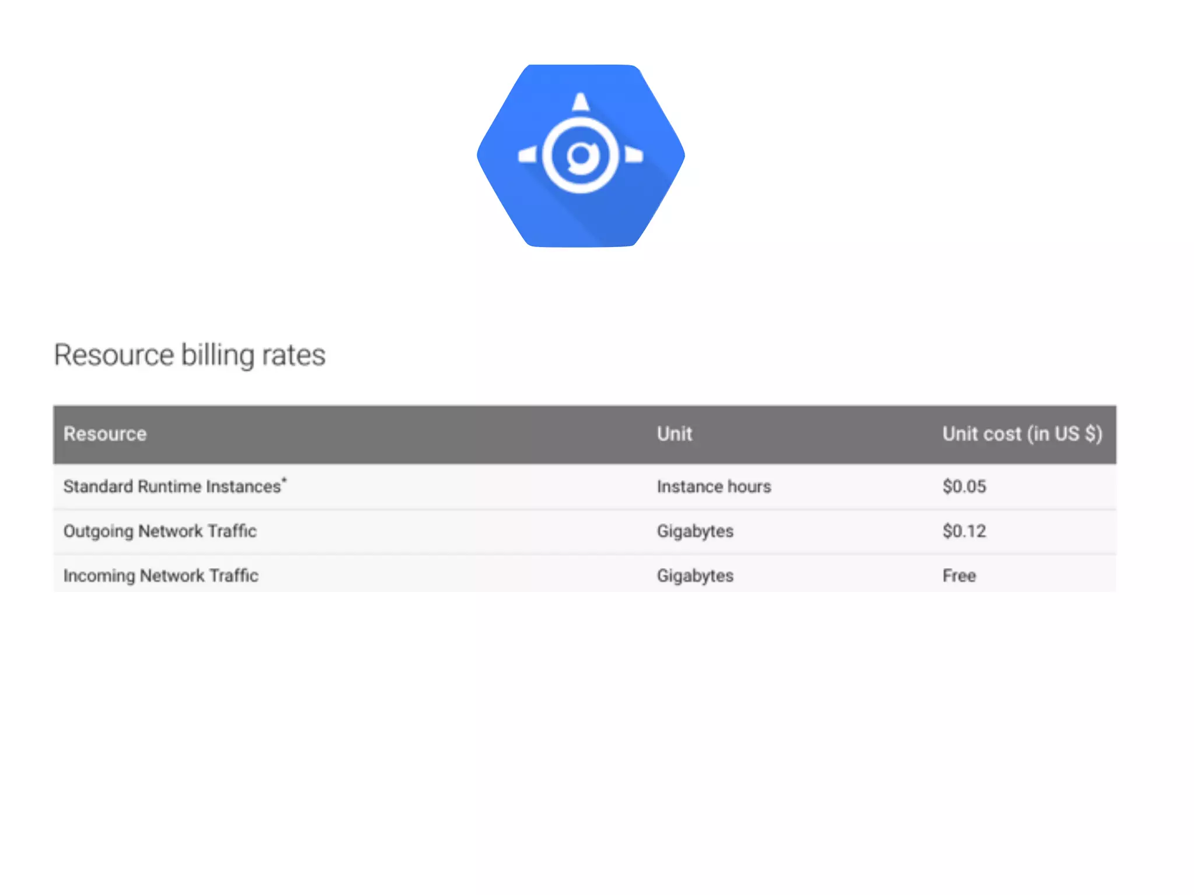1194x895 pixels.
Task: Click the Unit cost (in US $) header
Action: point(1022,434)
